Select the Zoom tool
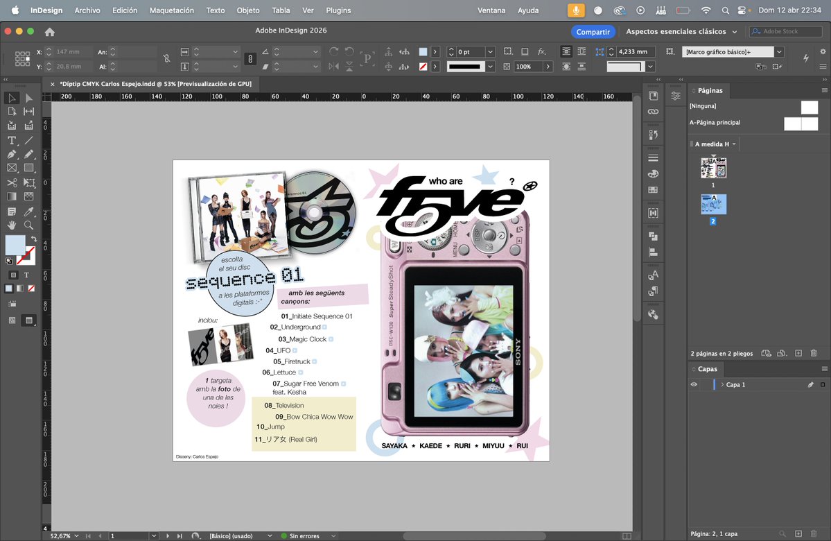Screen dimensions: 831x541 click(x=28, y=225)
